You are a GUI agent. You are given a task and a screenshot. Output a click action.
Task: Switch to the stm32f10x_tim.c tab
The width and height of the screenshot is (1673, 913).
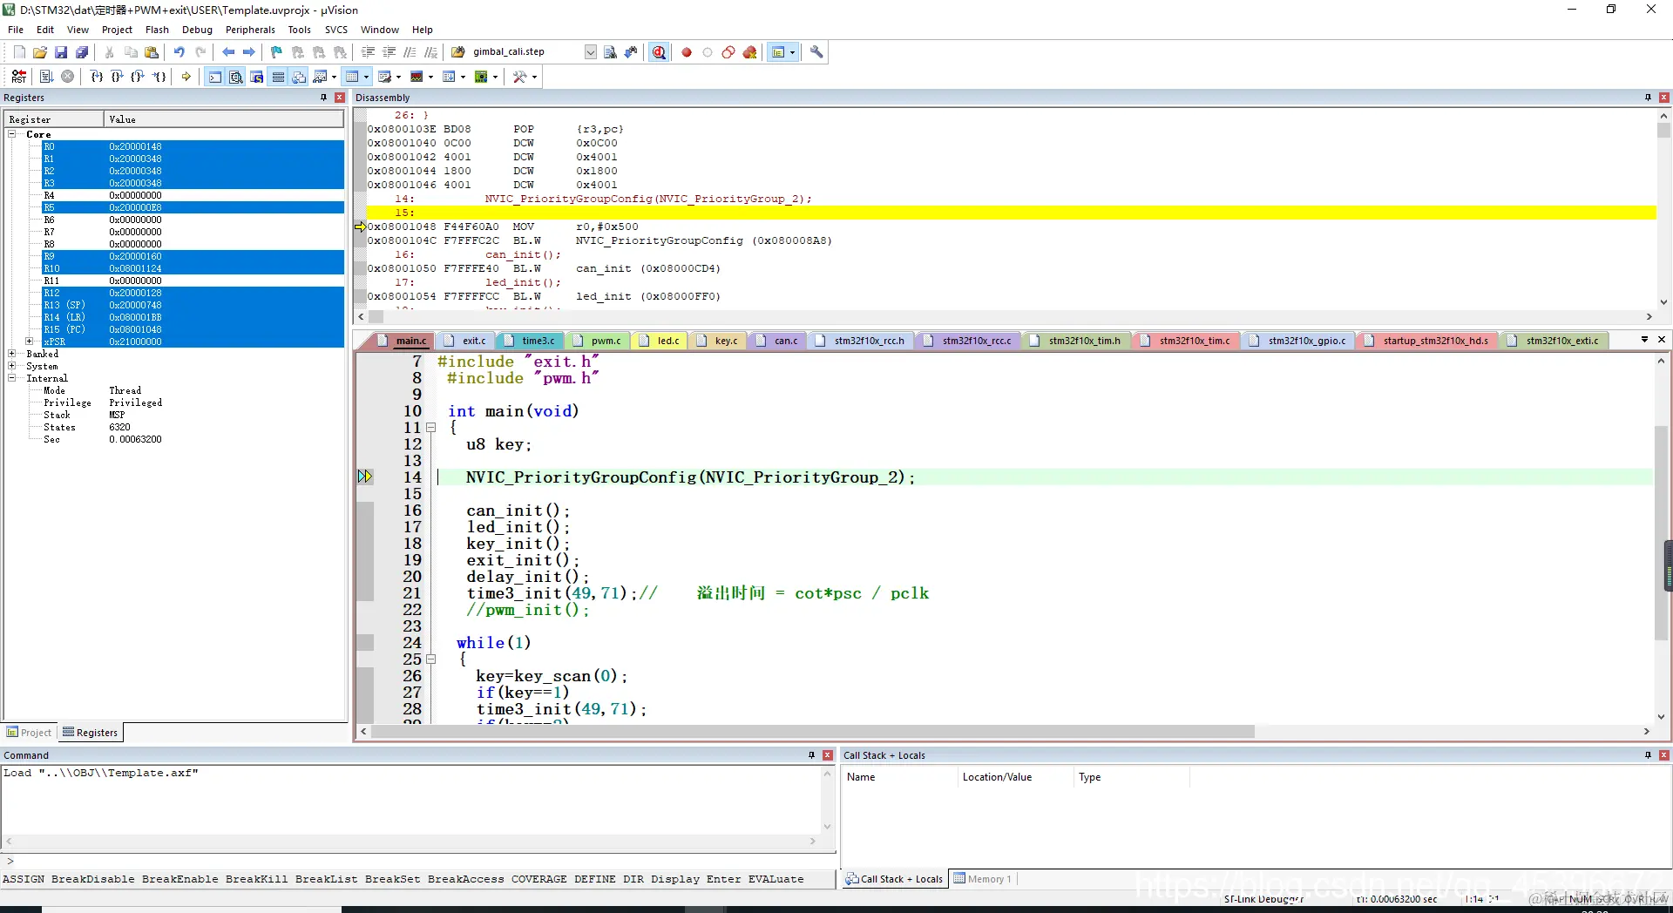point(1188,341)
